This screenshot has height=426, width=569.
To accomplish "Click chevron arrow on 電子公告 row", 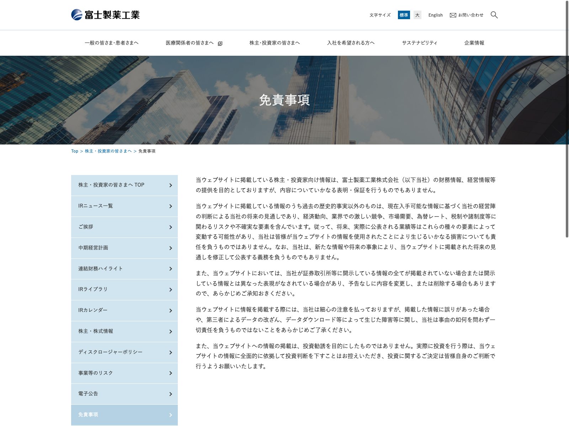I will pyautogui.click(x=171, y=394).
